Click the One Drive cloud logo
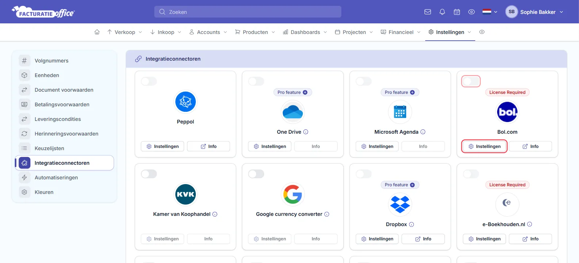Screen dimensions: 579x263 pos(293,112)
